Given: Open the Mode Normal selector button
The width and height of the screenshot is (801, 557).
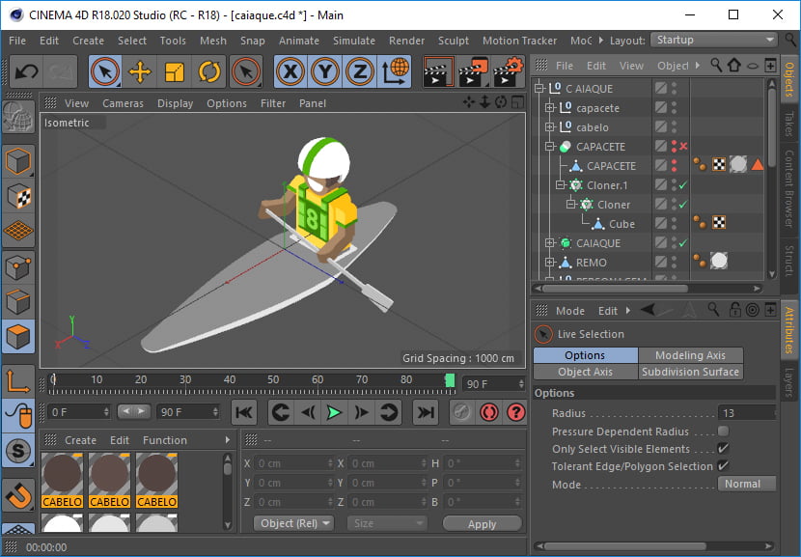Looking at the screenshot, I should click(745, 484).
